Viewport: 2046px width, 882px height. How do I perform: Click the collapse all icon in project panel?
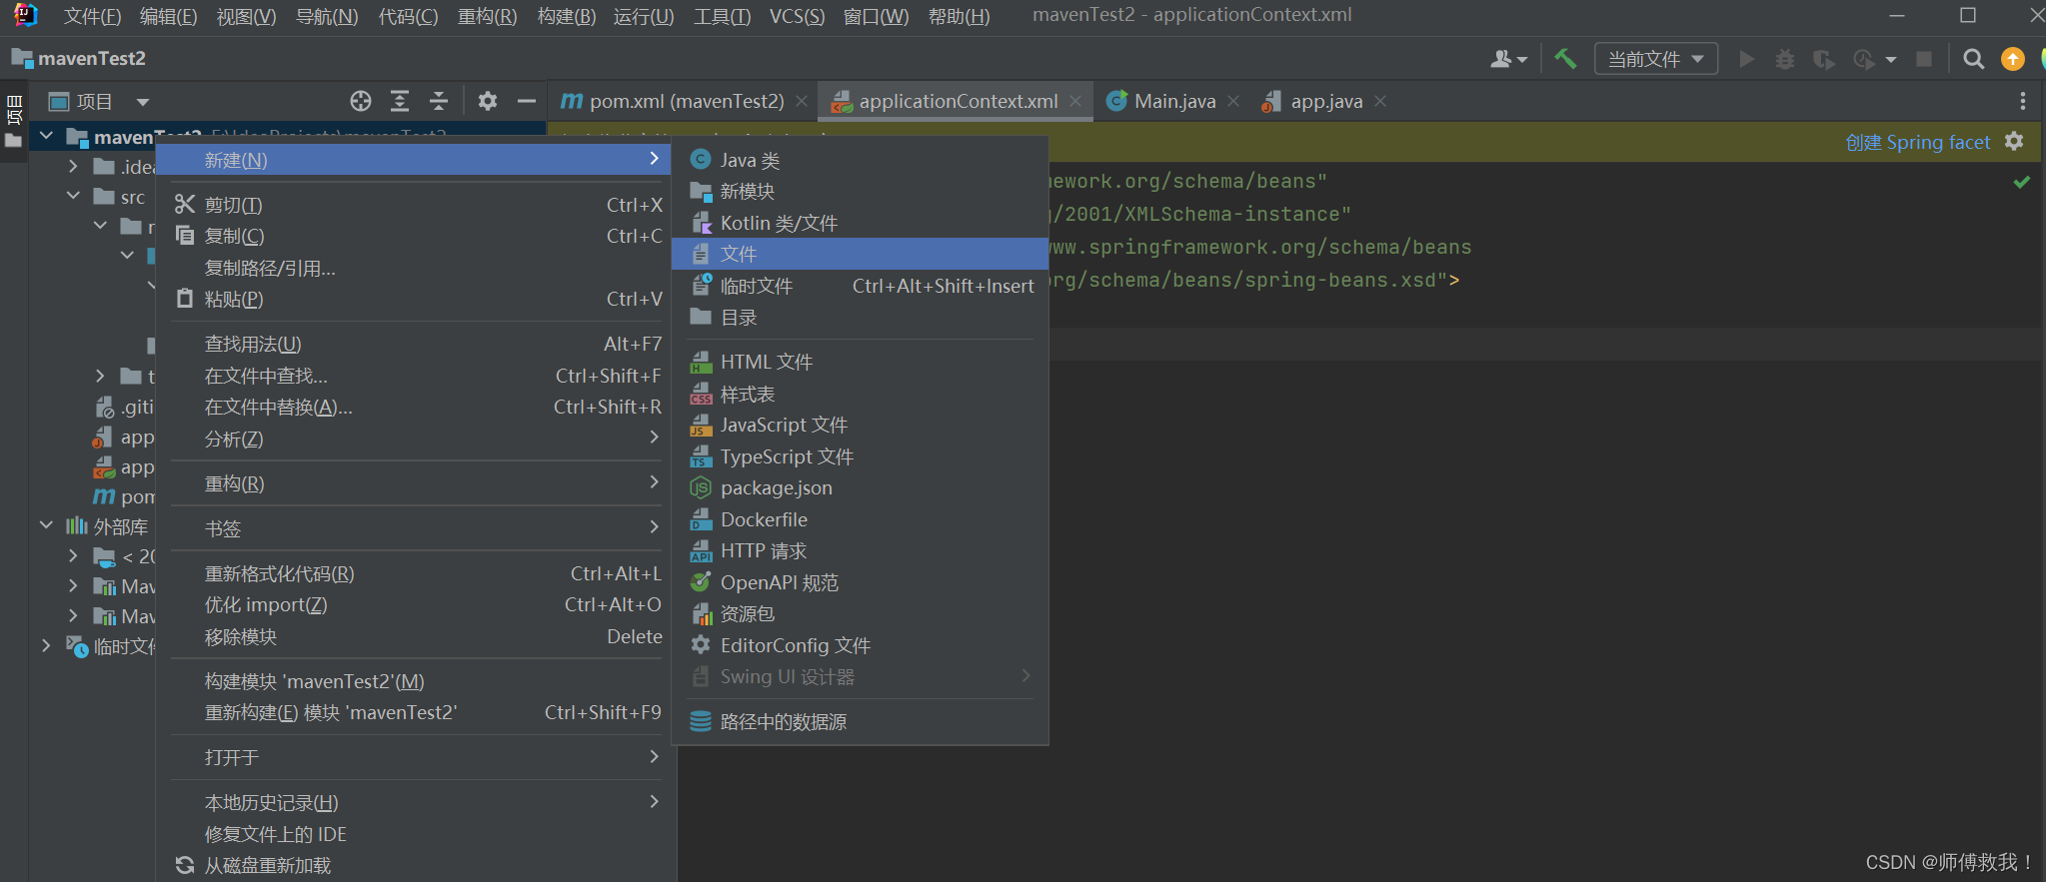(439, 101)
